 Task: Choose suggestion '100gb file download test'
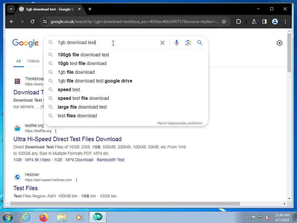click(x=126, y=55)
